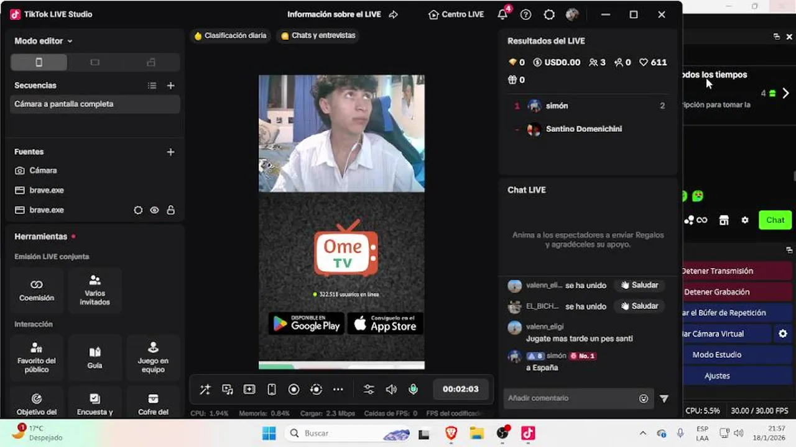Select the Cámara source
Viewport: 796px width, 447px height.
(x=96, y=170)
